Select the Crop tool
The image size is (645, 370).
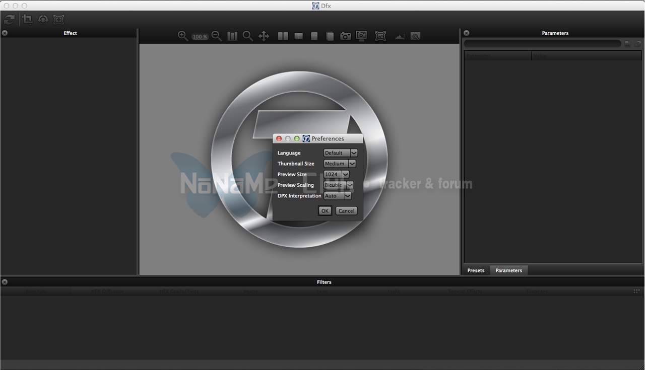coord(28,20)
